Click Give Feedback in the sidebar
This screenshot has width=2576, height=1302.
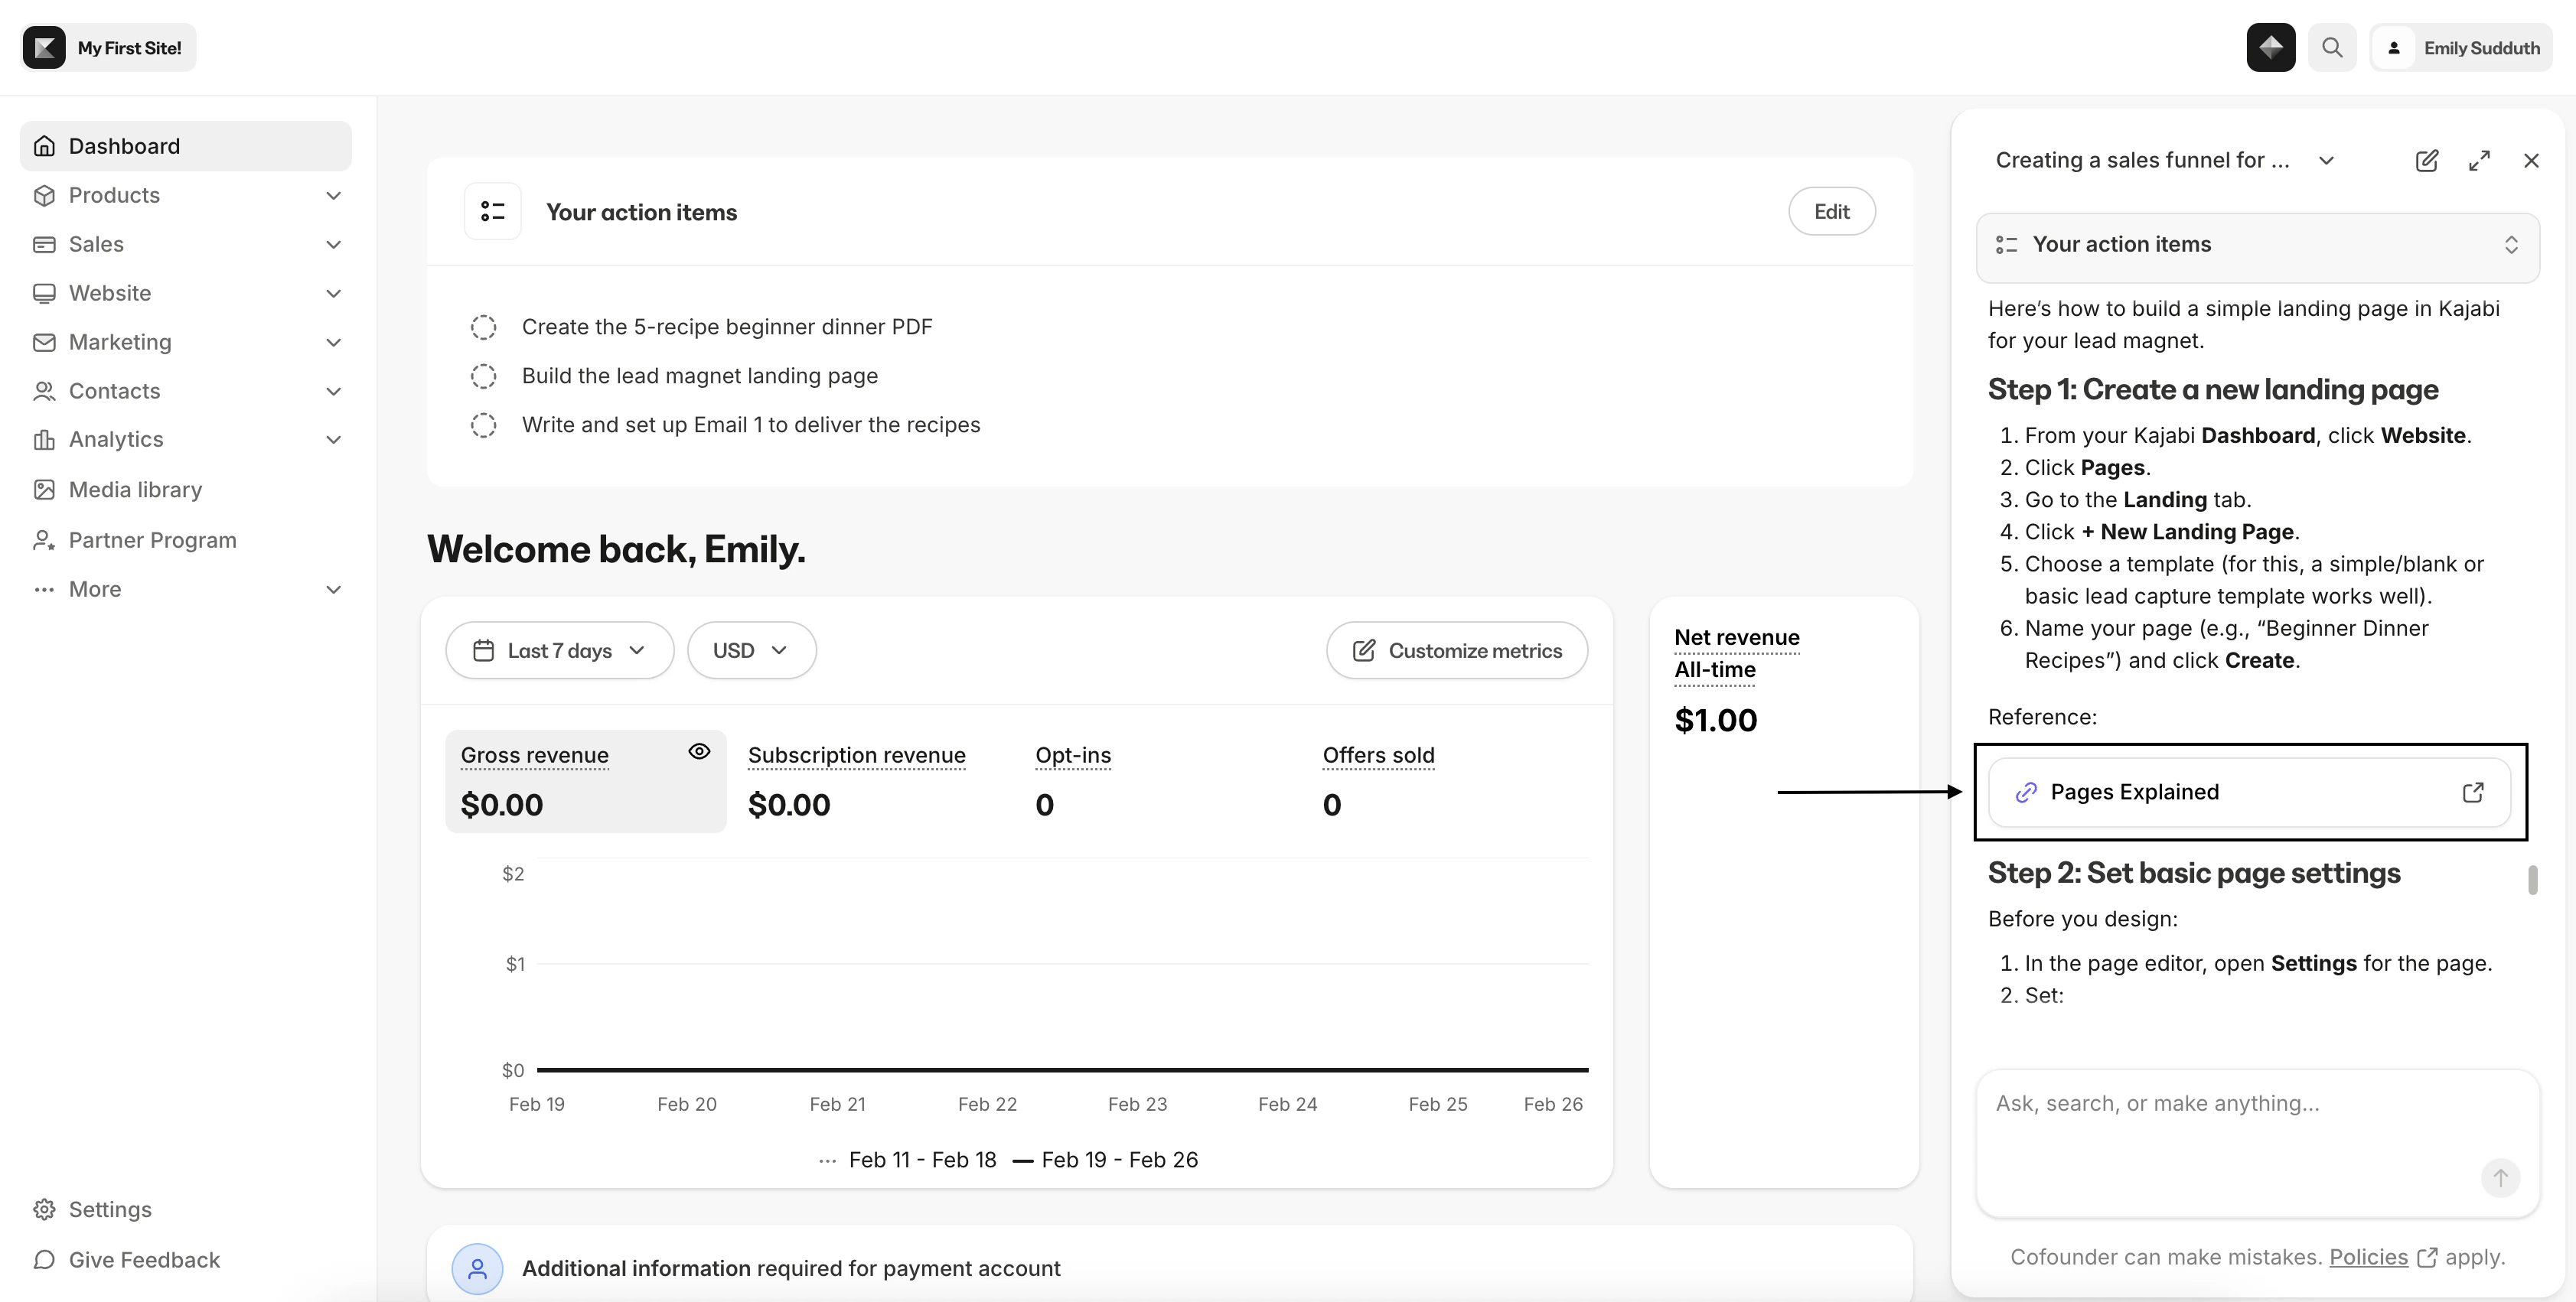click(x=143, y=1259)
